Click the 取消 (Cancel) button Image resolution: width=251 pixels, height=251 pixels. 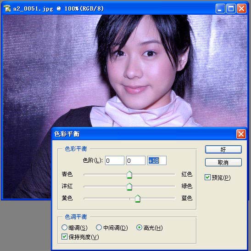pyautogui.click(x=223, y=162)
